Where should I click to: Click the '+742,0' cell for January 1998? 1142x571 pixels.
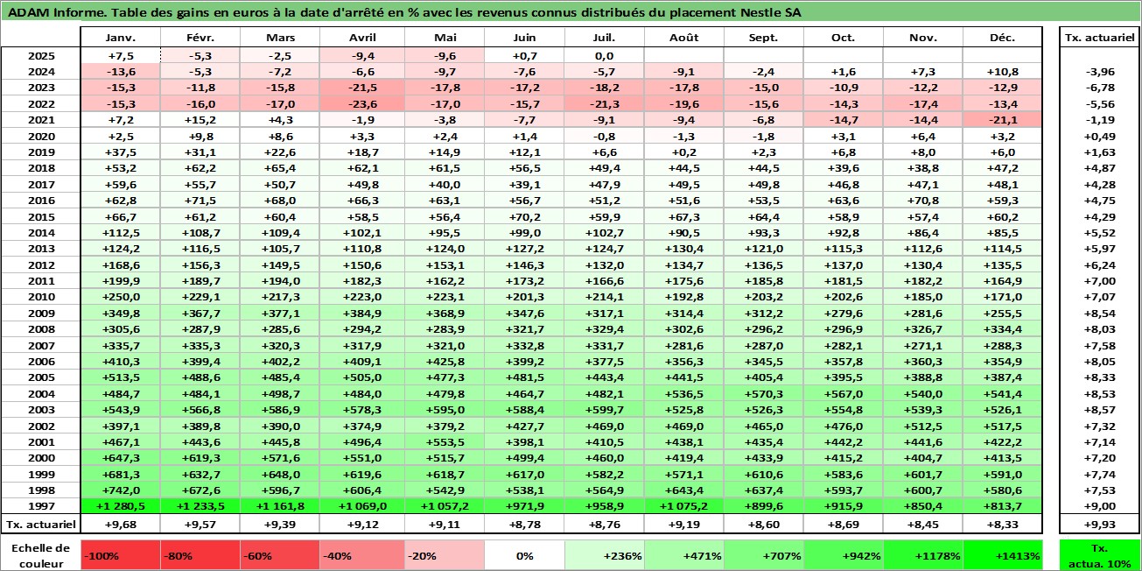(x=120, y=490)
